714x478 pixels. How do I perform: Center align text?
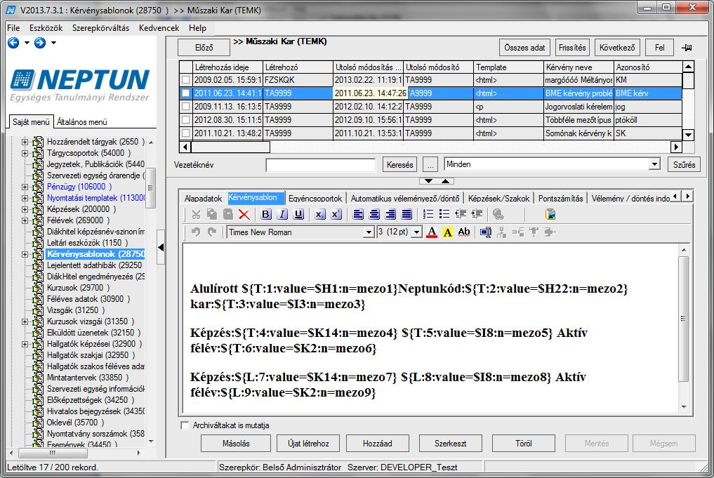point(374,214)
